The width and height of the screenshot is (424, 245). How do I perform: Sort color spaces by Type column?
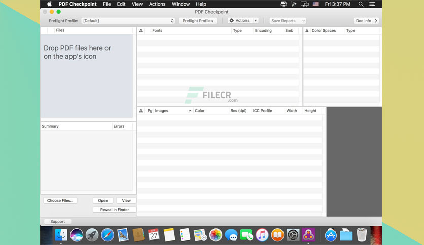point(350,31)
